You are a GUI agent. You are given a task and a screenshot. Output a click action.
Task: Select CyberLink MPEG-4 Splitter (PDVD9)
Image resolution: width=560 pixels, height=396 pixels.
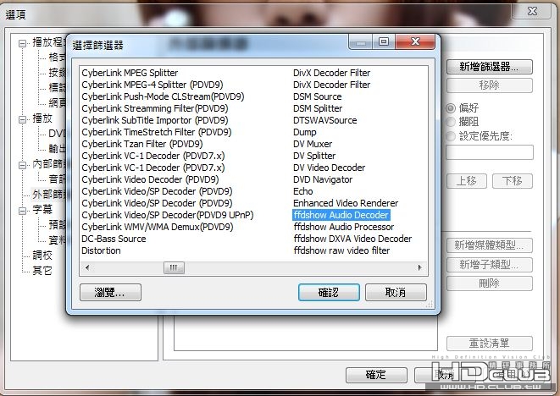pyautogui.click(x=152, y=85)
